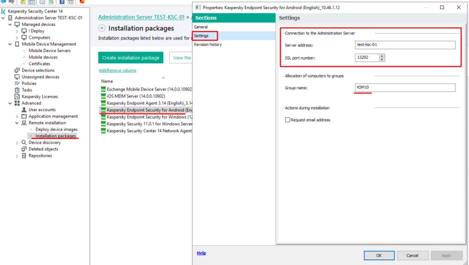Confirm the dialog with OK

click(x=379, y=256)
